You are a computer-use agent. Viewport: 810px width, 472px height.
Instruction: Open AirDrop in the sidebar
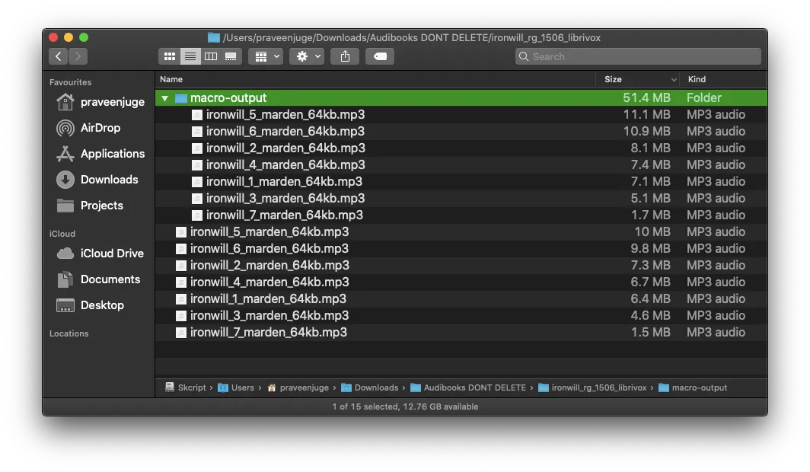pyautogui.click(x=100, y=128)
